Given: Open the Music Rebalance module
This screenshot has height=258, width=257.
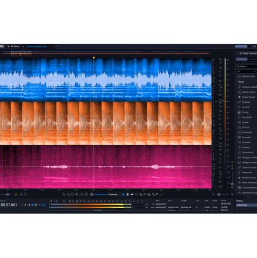Looking at the screenshot, I should 247,182.
